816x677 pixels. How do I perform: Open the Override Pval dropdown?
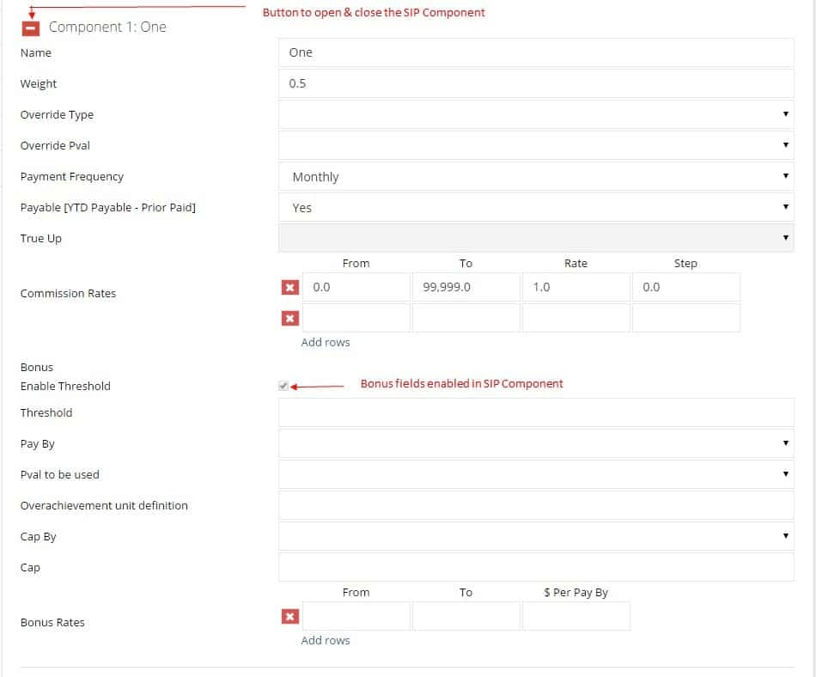coord(536,145)
